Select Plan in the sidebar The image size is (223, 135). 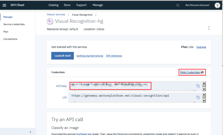(x=6, y=32)
